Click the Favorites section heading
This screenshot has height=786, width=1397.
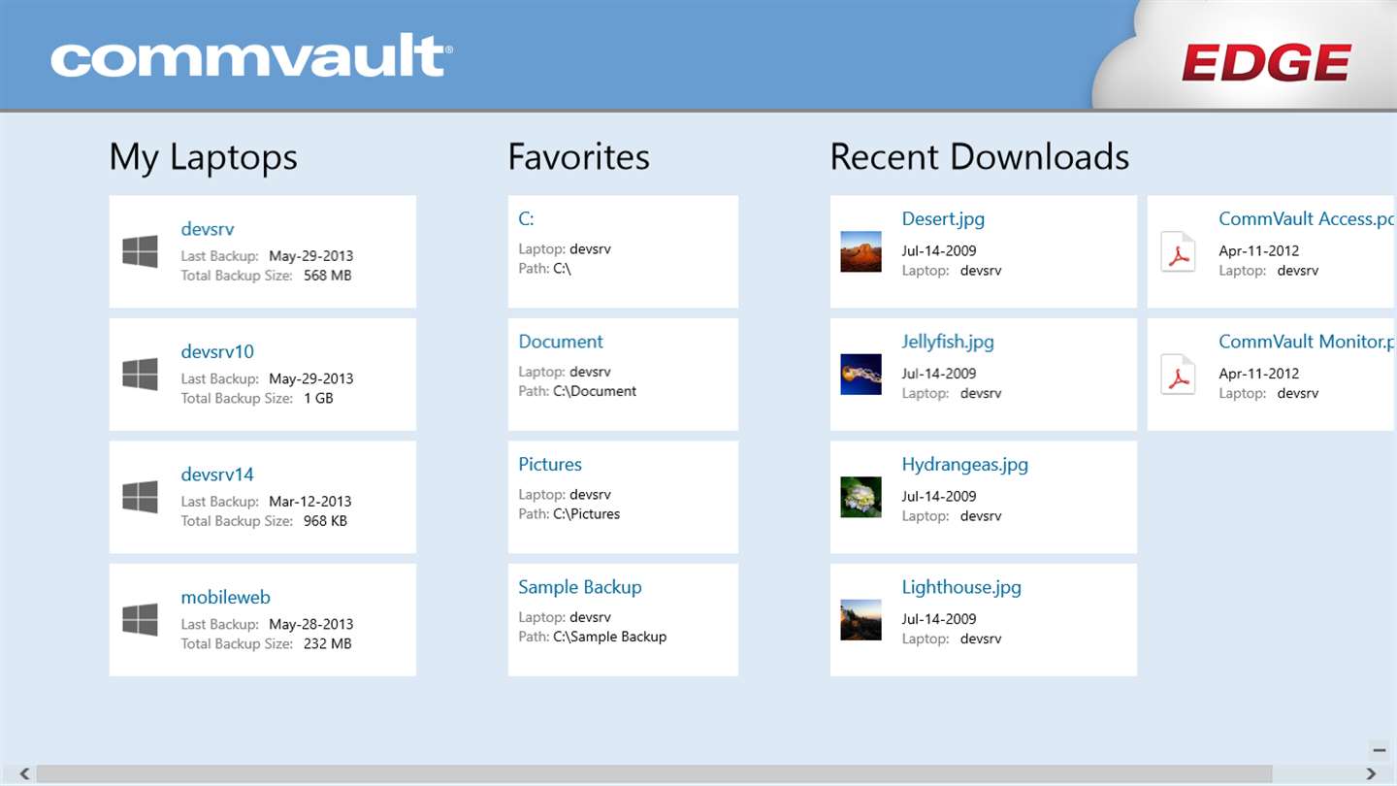[x=578, y=157]
